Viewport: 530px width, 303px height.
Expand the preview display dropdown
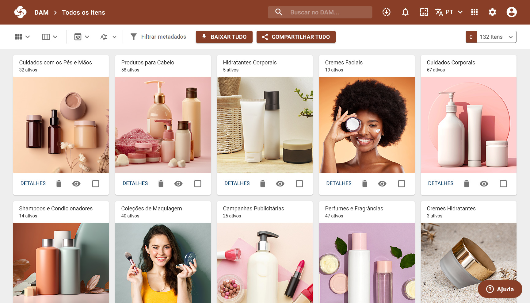click(82, 37)
